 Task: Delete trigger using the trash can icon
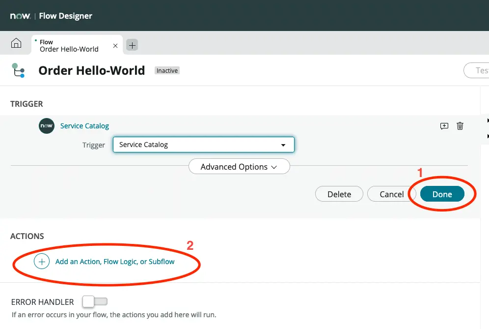460,126
